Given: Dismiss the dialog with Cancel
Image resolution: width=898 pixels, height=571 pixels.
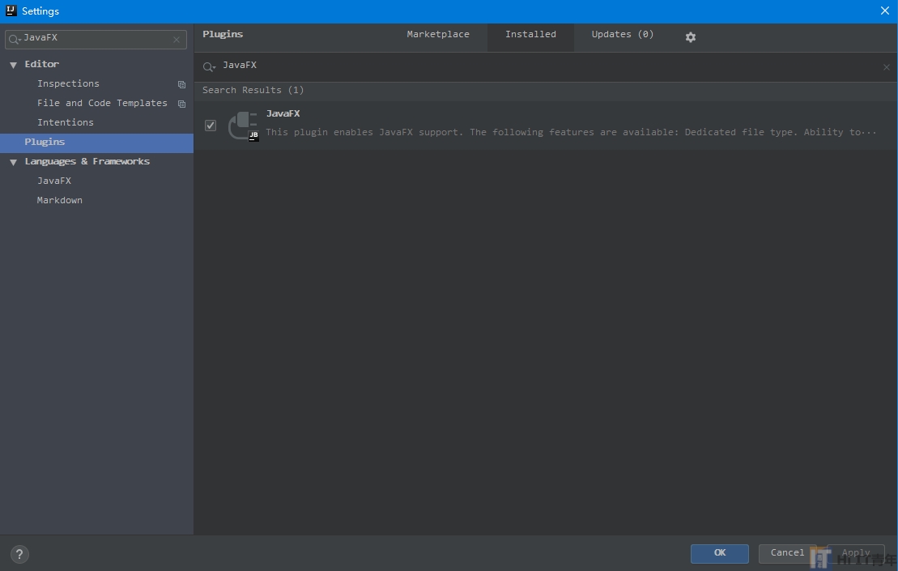Looking at the screenshot, I should coord(787,553).
